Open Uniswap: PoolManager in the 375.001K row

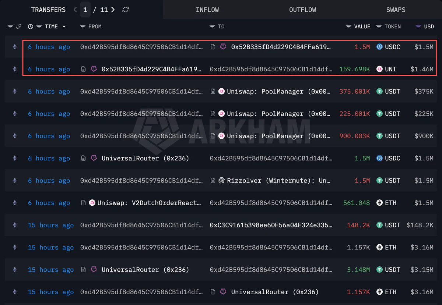pyautogui.click(x=278, y=91)
